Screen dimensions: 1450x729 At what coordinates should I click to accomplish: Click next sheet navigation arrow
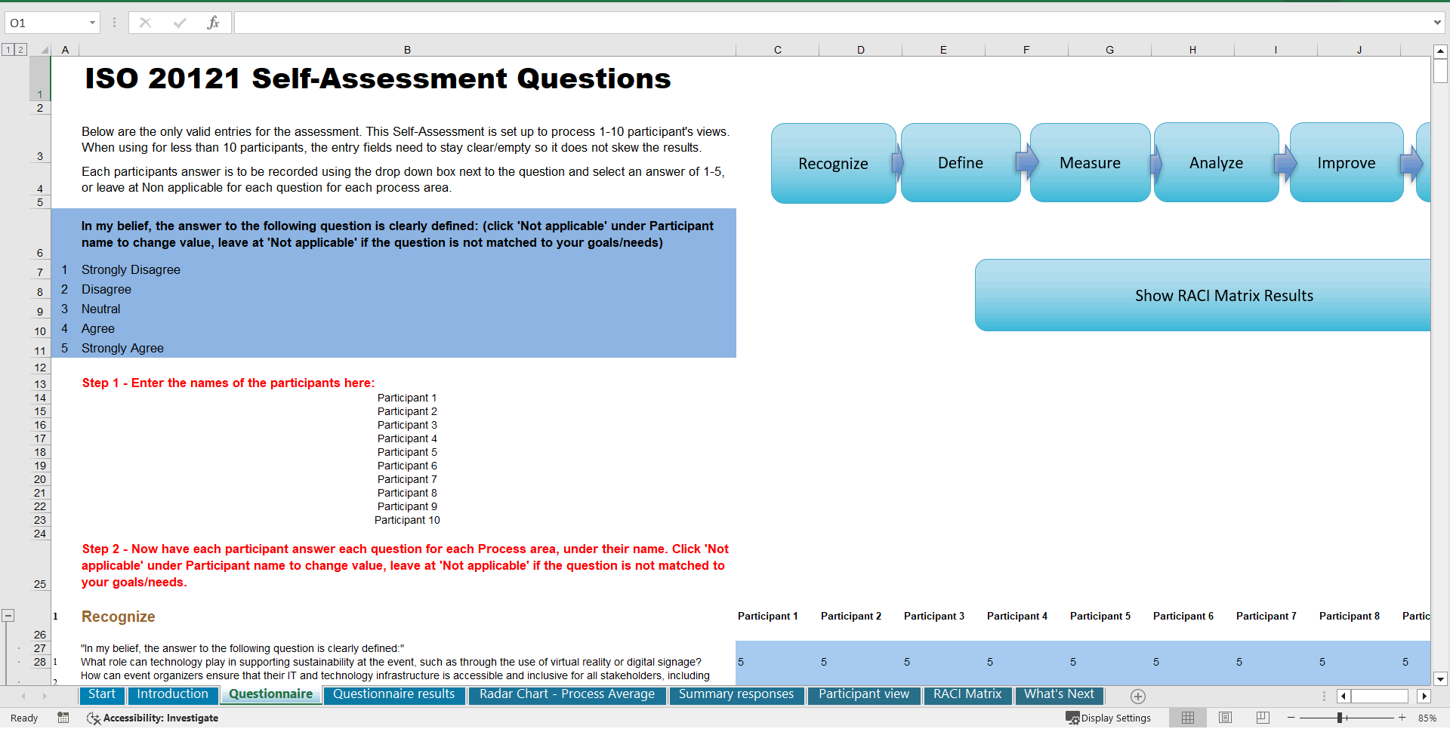tap(45, 696)
